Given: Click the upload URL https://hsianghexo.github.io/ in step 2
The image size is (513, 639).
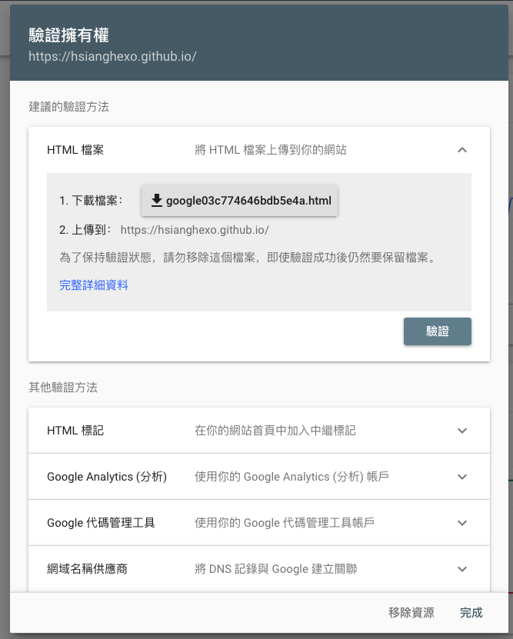Looking at the screenshot, I should tap(195, 230).
